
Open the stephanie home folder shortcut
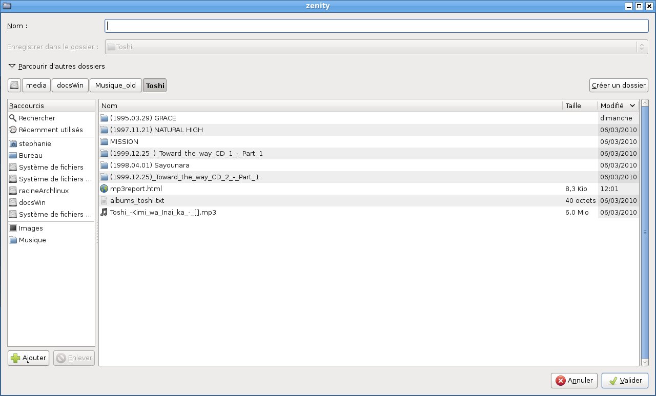pyautogui.click(x=35, y=144)
